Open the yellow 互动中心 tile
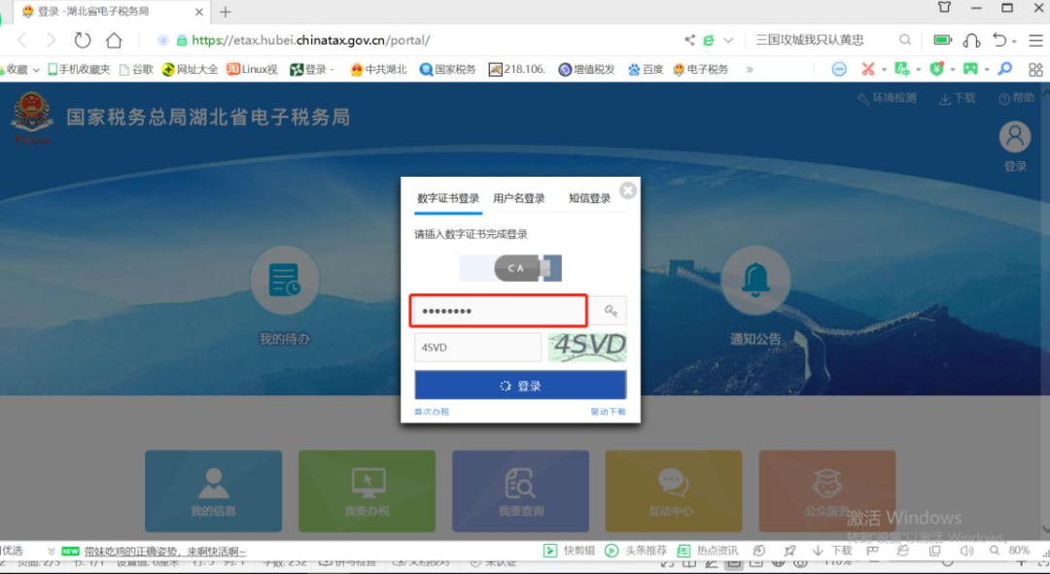This screenshot has width=1050, height=574. click(674, 491)
